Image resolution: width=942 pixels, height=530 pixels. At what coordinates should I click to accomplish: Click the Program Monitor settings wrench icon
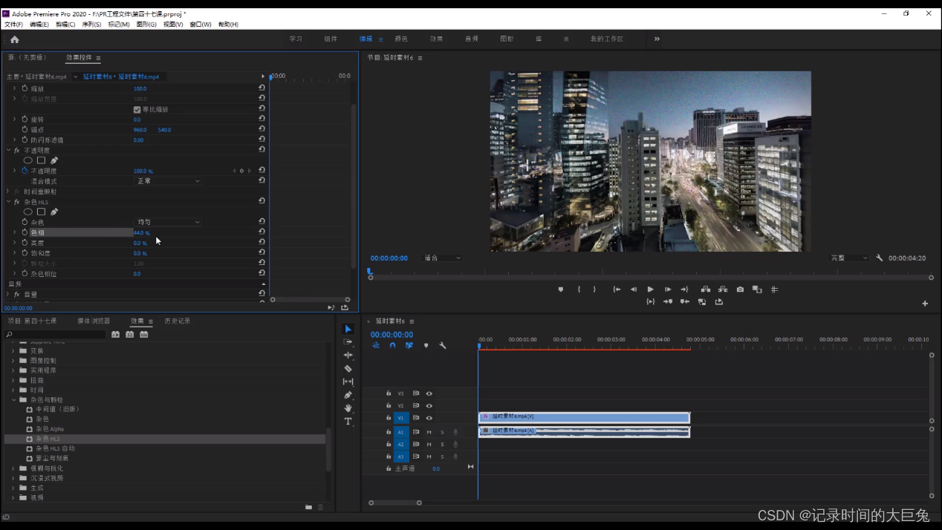880,258
